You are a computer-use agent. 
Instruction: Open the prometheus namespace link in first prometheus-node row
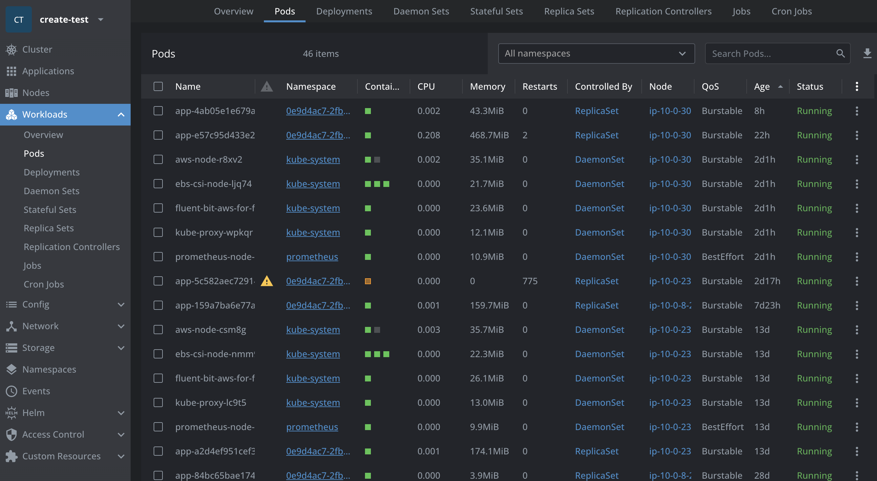pos(312,257)
